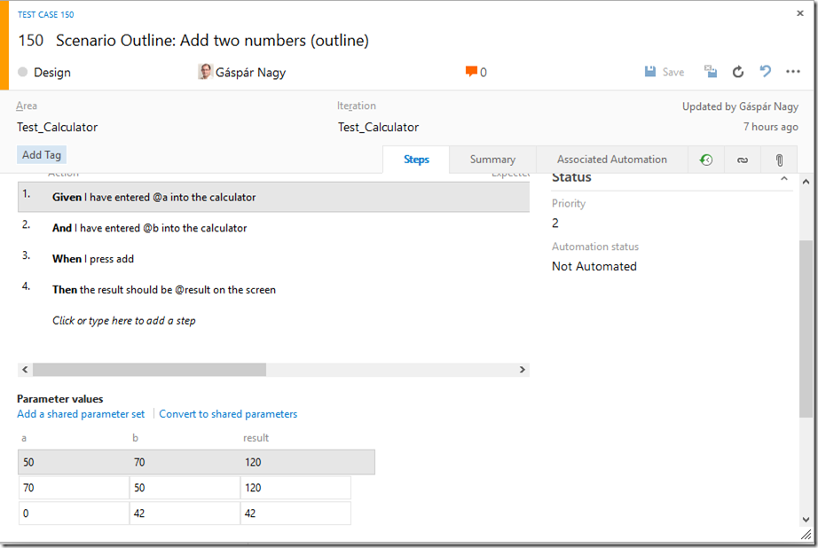Click the steps horizontal scrollbar thumb

pos(149,370)
